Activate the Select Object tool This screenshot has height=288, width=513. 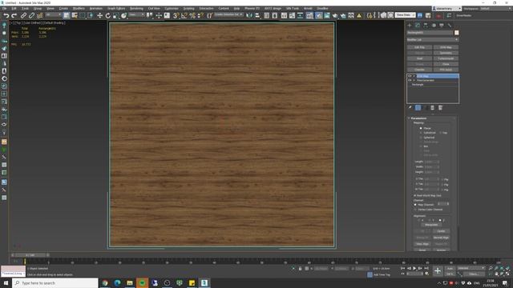coord(67,15)
